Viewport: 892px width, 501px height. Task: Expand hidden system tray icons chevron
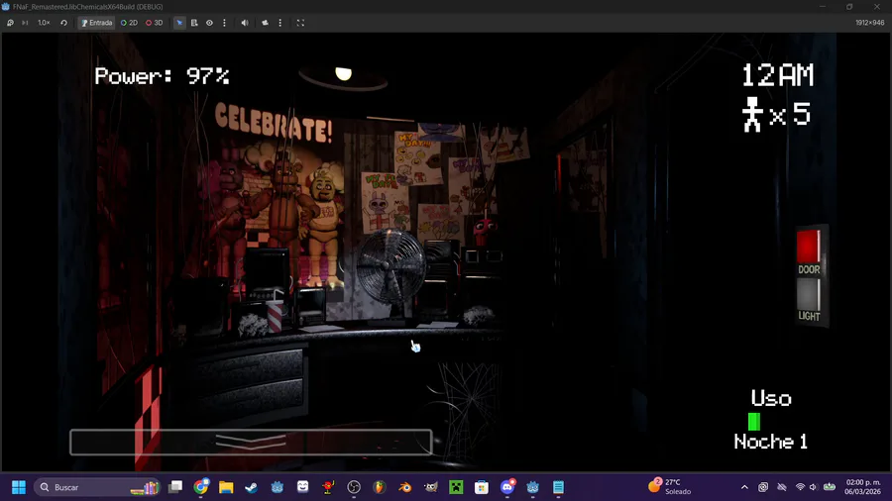click(x=744, y=487)
